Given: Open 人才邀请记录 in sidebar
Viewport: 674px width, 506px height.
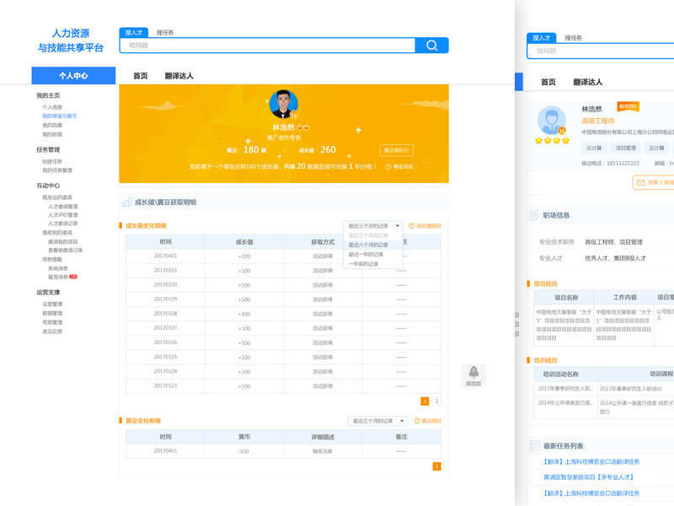Looking at the screenshot, I should [x=62, y=223].
